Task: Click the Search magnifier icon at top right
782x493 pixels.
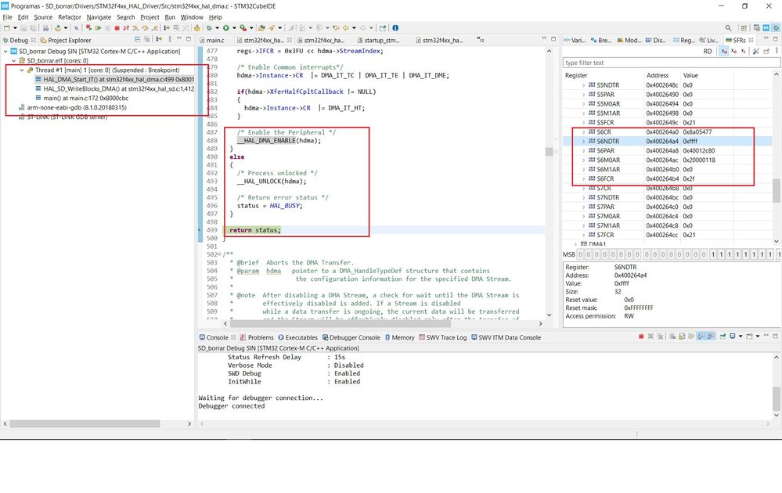Action: click(728, 28)
